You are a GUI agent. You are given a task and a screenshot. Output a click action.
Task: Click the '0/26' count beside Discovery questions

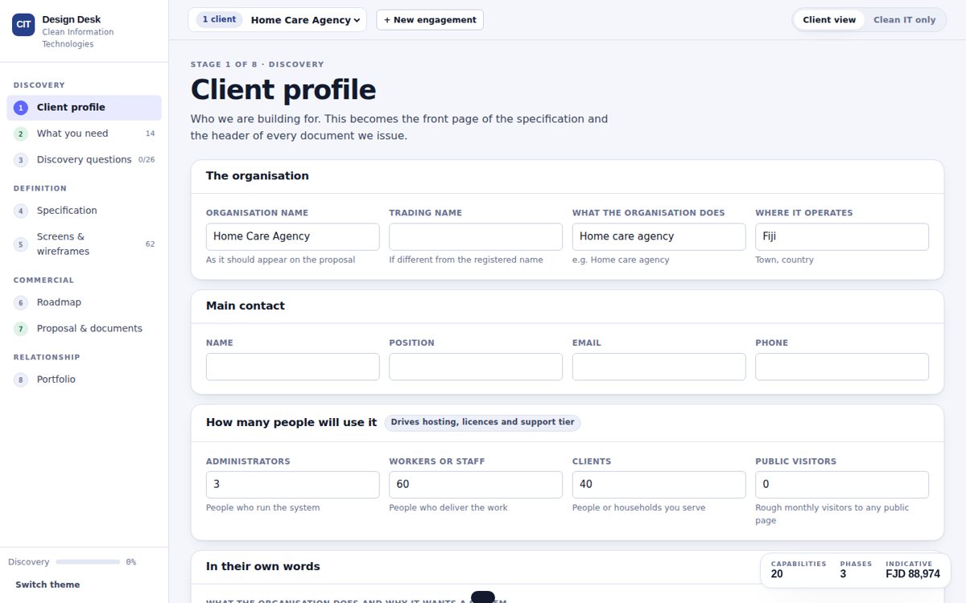click(147, 160)
